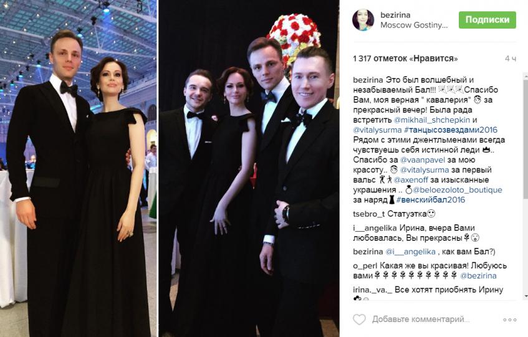Open the three-dots more options menu
This screenshot has width=528, height=337.
[509, 320]
